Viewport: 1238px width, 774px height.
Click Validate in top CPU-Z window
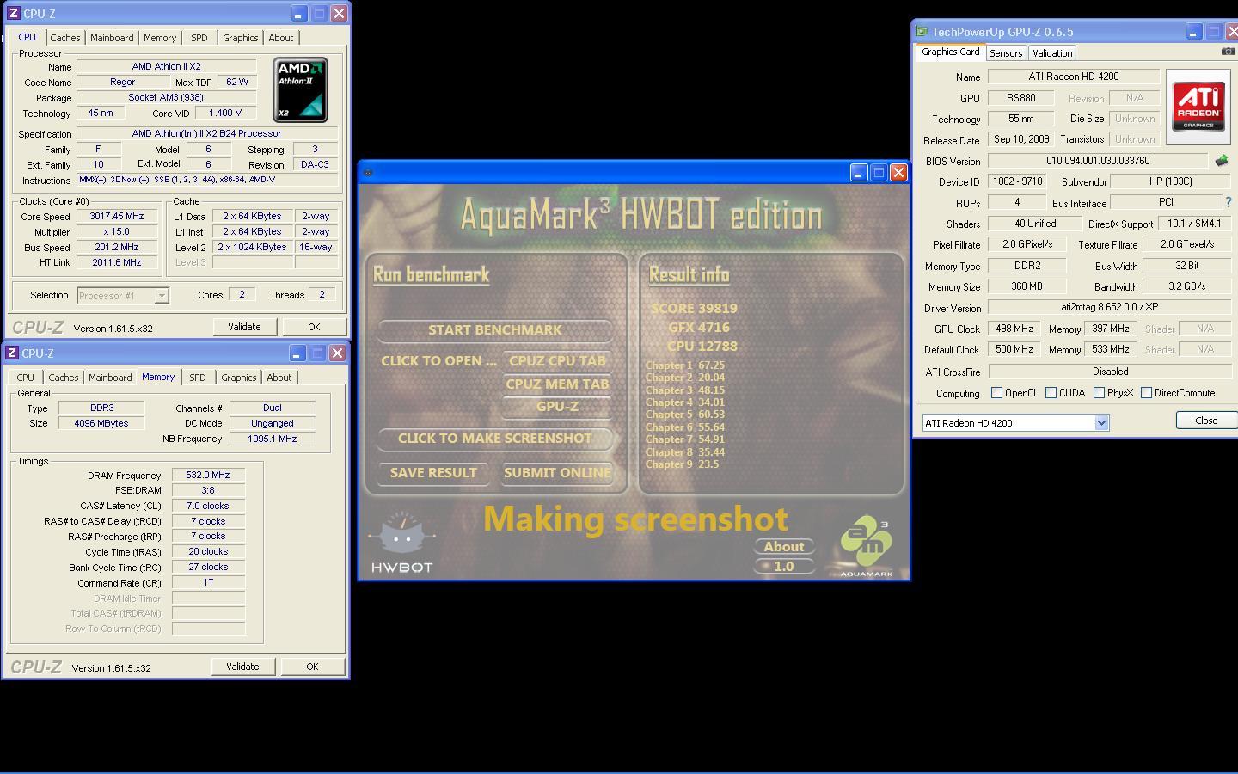tap(244, 327)
